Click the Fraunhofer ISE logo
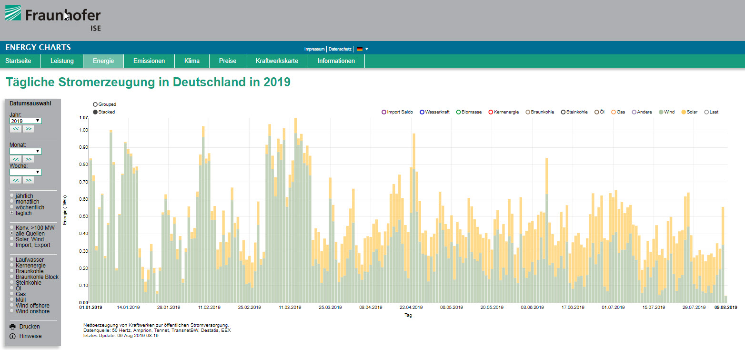The image size is (745, 350). tap(52, 17)
